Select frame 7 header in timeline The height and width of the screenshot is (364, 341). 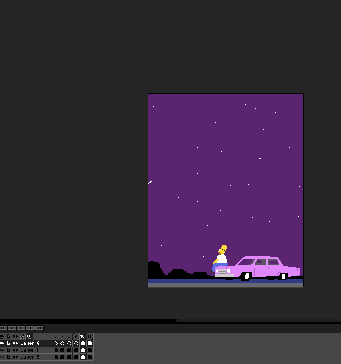click(62, 336)
